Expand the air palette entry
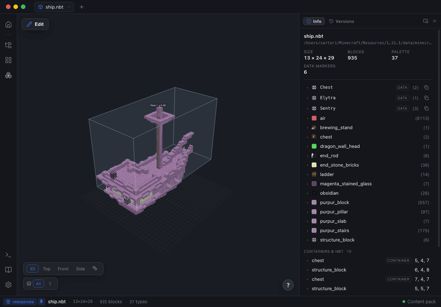The width and height of the screenshot is (441, 307). [x=308, y=118]
